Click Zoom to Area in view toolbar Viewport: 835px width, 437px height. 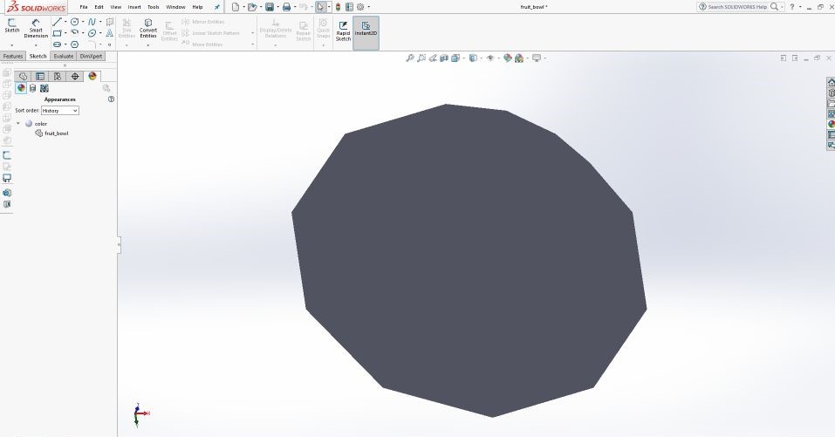[x=421, y=58]
